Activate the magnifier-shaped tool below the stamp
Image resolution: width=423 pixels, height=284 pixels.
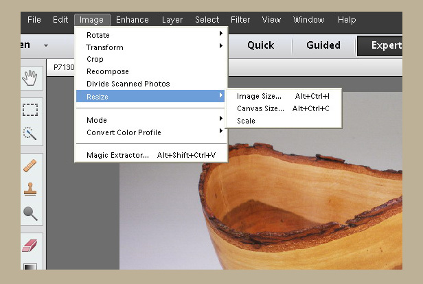point(30,213)
